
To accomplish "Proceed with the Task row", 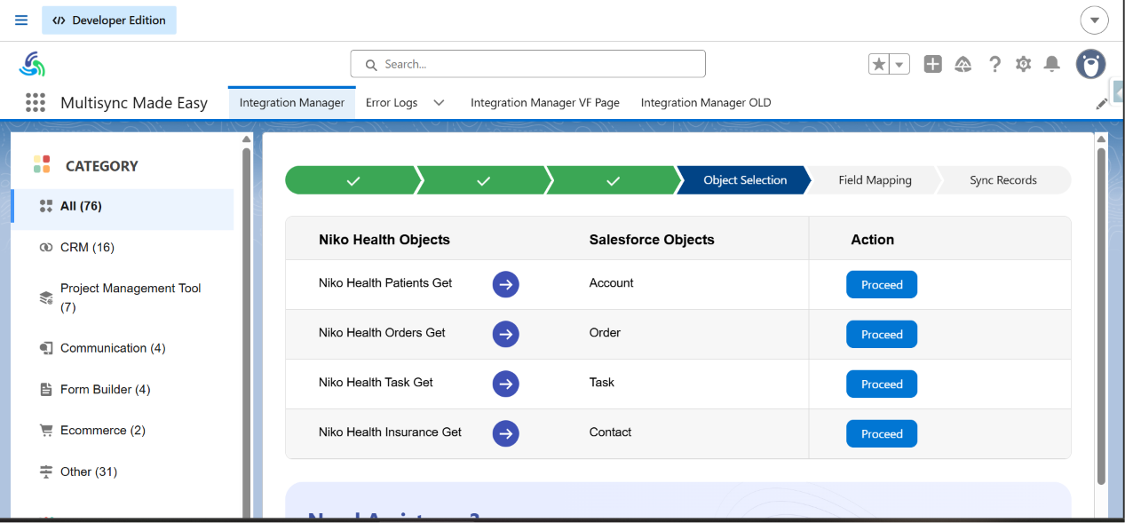I will click(x=882, y=384).
